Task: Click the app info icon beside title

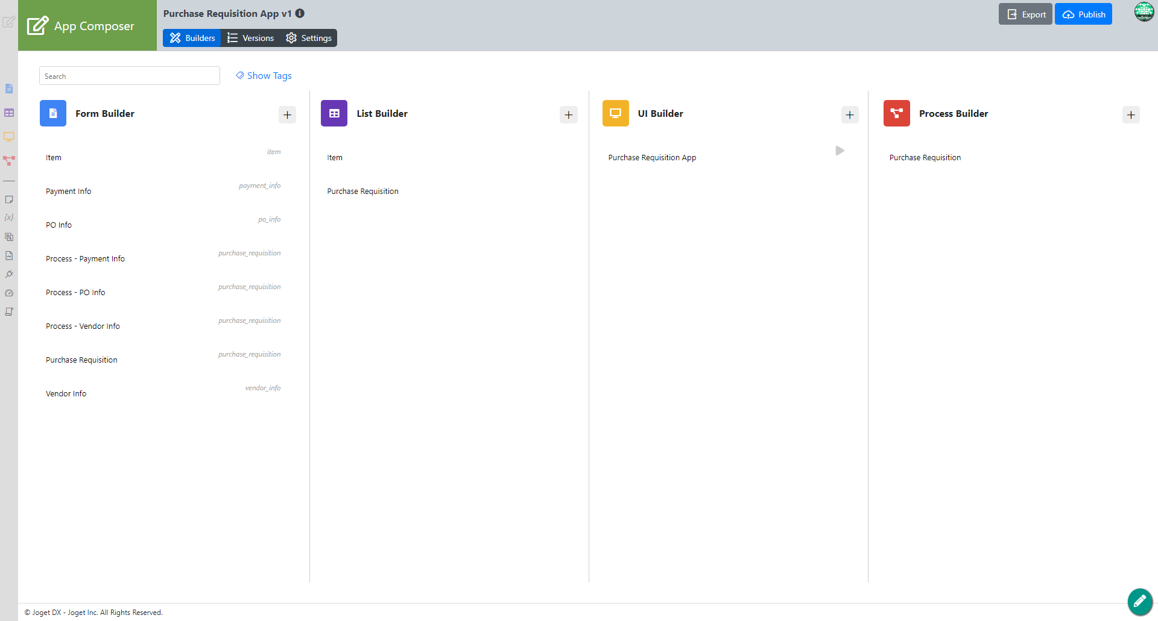Action: point(300,13)
